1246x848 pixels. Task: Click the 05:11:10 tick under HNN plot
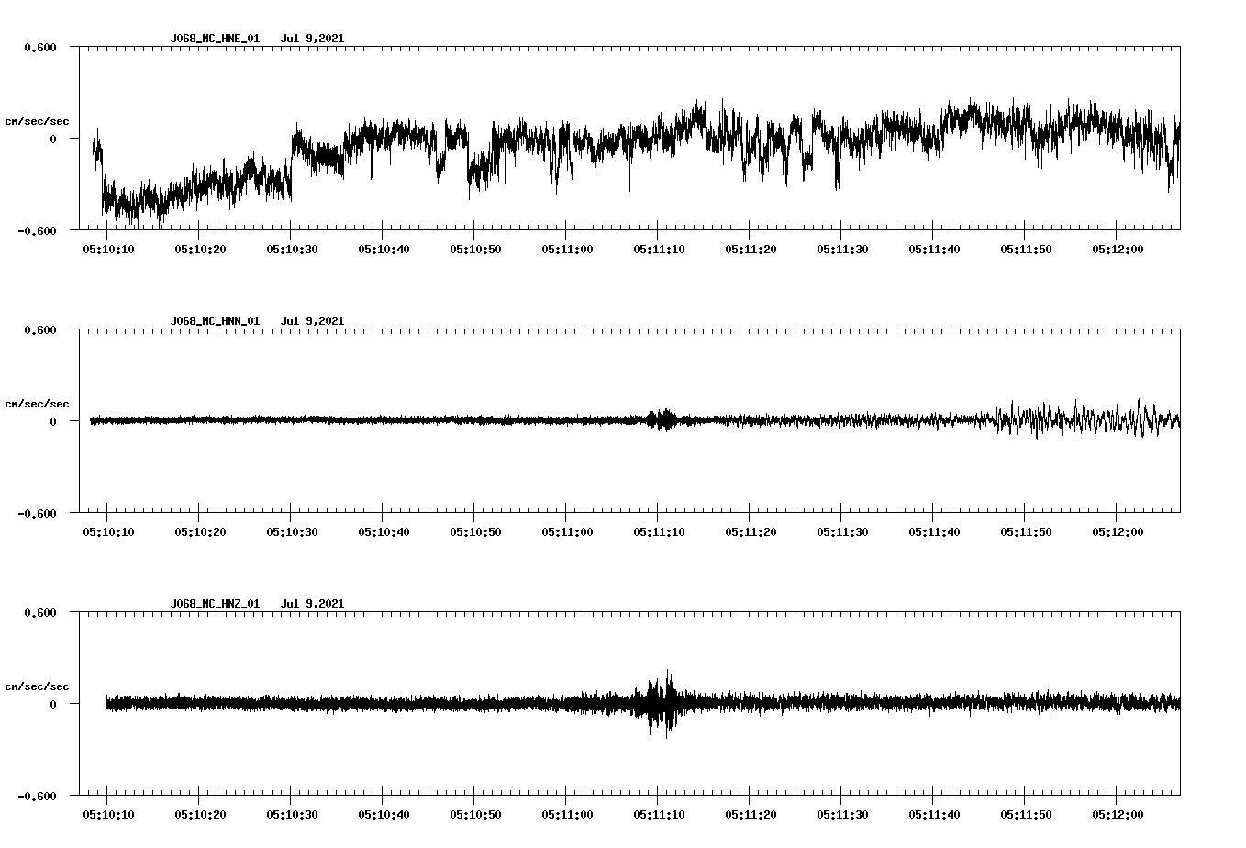pyautogui.click(x=659, y=531)
